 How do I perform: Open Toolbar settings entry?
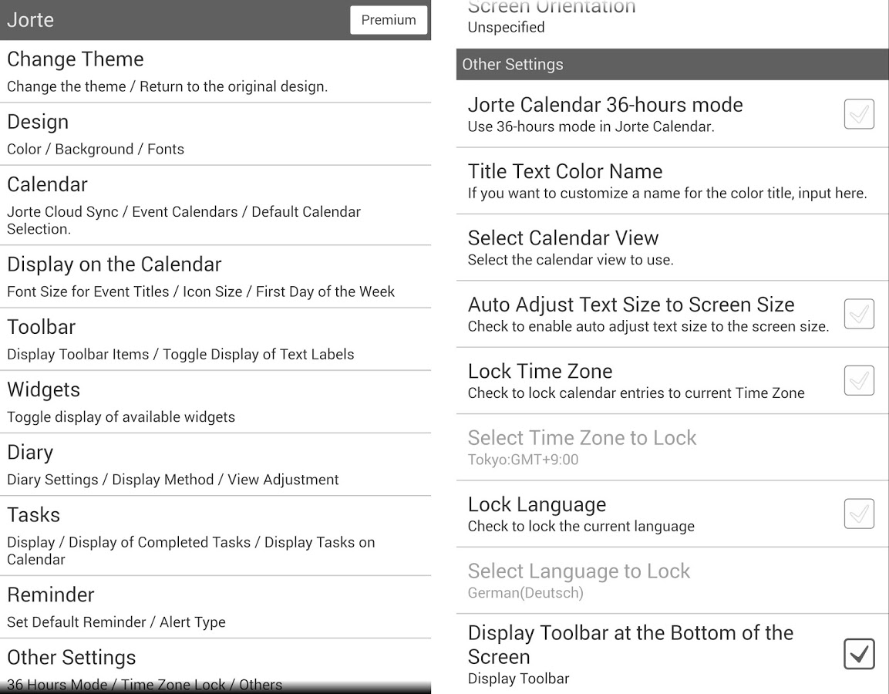point(215,339)
